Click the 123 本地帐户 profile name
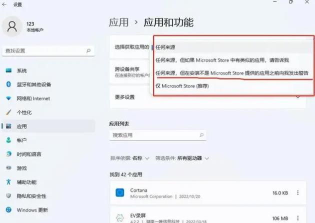 point(35,26)
